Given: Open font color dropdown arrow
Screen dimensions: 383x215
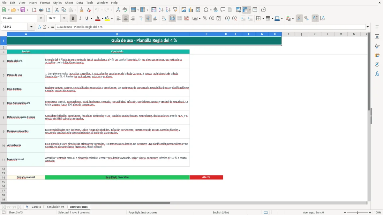Looking at the screenshot, I should coord(102,18).
